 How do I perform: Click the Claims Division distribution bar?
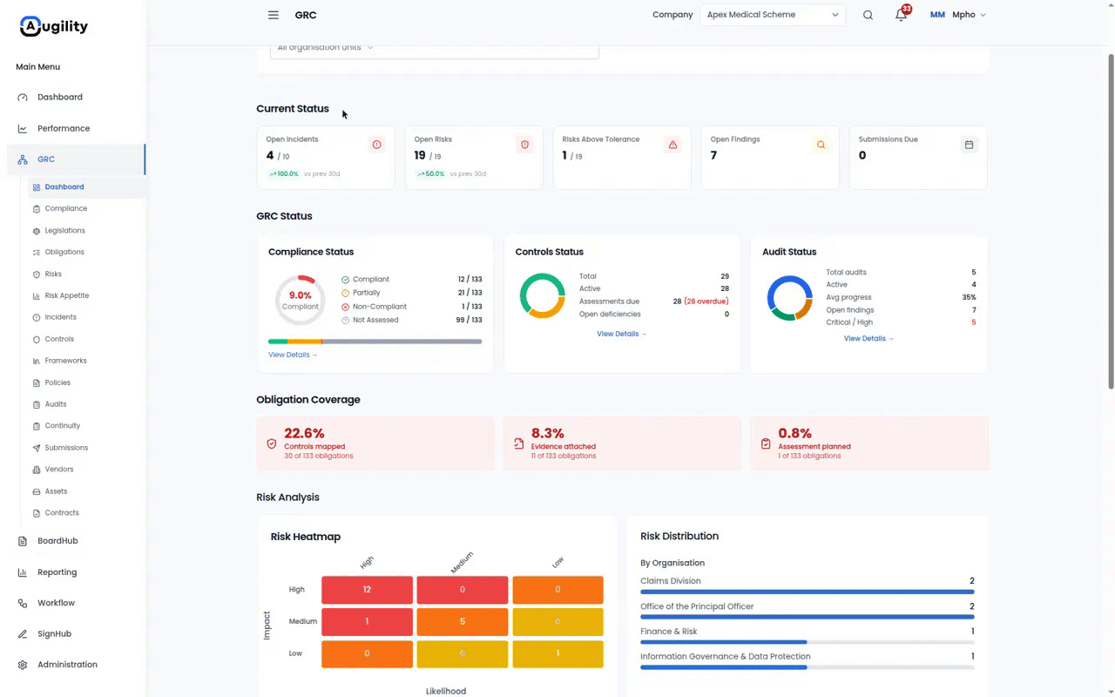(x=807, y=592)
